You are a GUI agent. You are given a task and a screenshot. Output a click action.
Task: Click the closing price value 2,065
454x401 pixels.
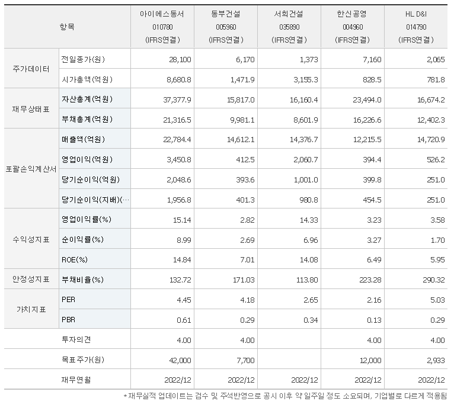coord(436,60)
